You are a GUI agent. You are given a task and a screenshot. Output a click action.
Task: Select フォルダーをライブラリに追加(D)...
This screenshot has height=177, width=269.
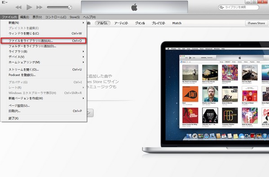[x=44, y=46]
